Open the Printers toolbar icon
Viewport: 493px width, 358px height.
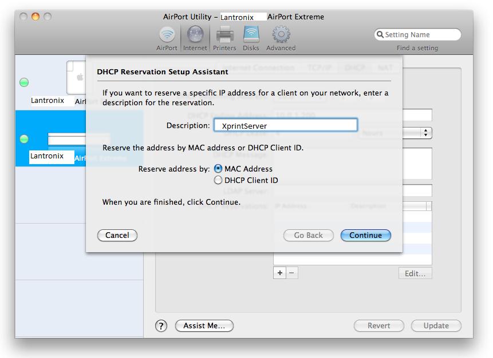click(224, 37)
